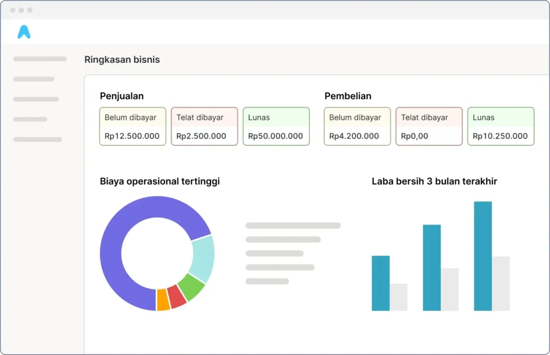The height and width of the screenshot is (355, 550).
Task: Toggle the Pembelian 'Telat dibayar' card
Action: click(x=429, y=126)
